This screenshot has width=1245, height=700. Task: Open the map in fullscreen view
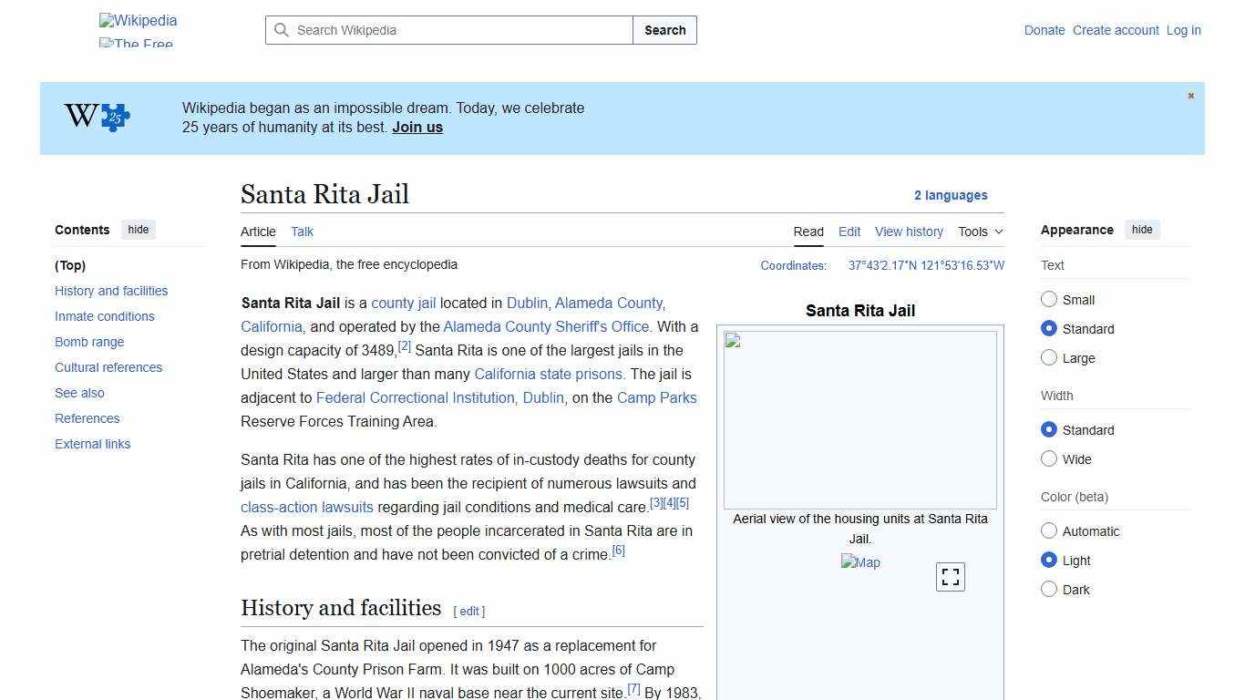[x=950, y=576]
